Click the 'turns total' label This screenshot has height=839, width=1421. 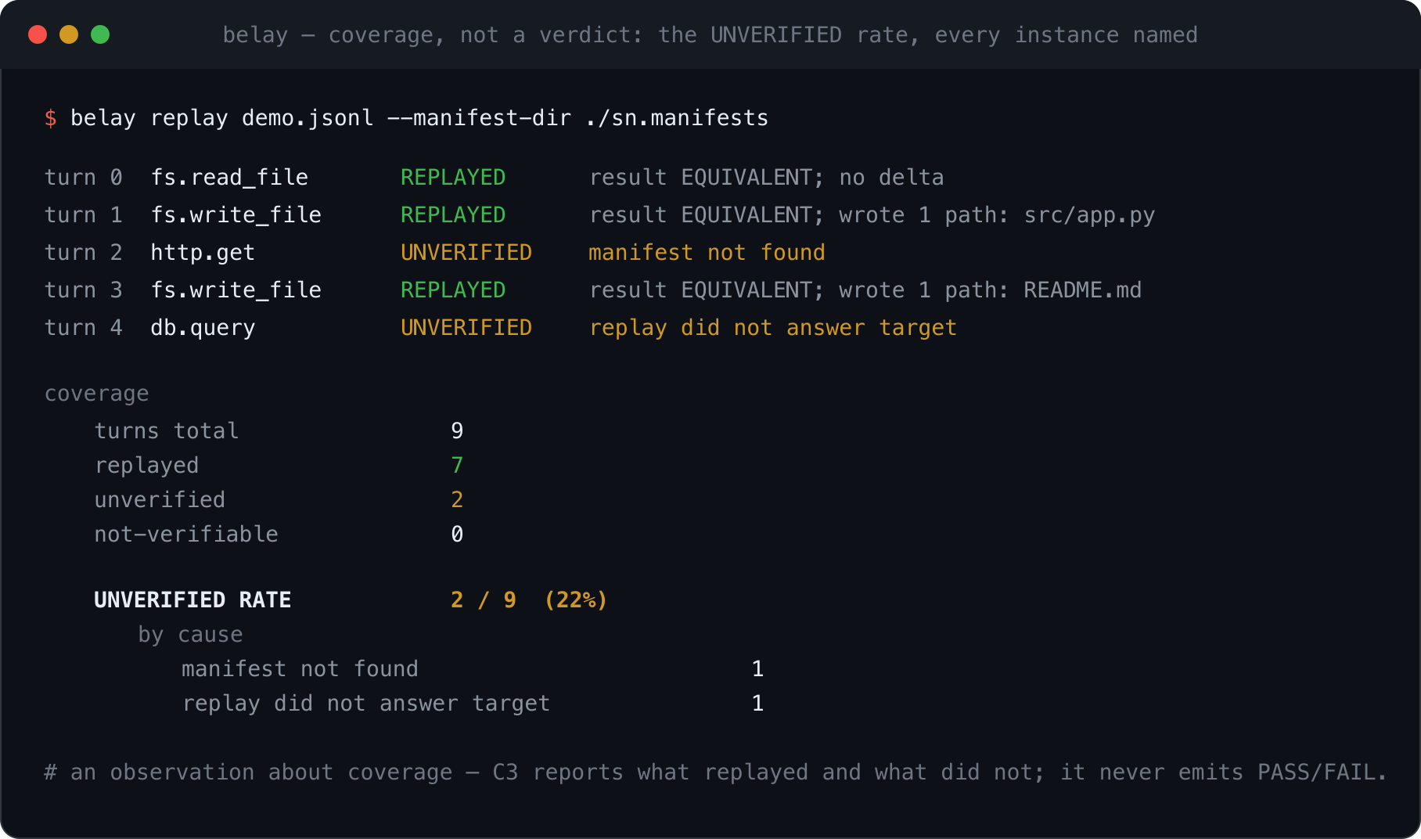167,431
